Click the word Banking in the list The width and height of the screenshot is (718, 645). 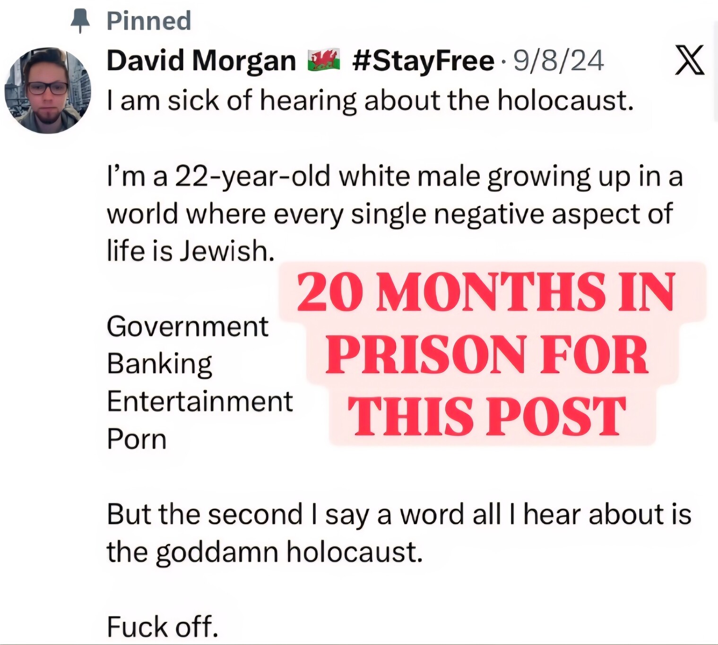[160, 364]
